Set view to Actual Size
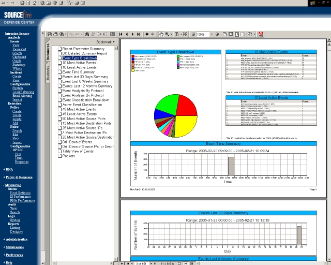The width and height of the screenshot is (331, 265). tap(224, 34)
